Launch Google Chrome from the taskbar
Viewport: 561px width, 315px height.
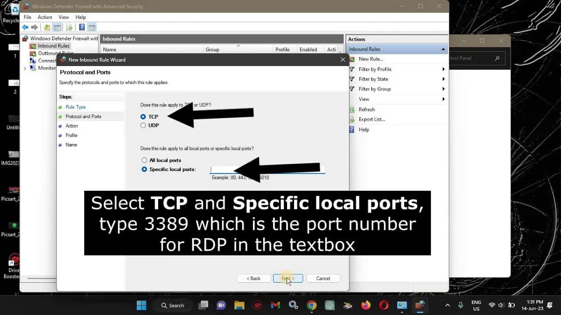[x=311, y=305]
